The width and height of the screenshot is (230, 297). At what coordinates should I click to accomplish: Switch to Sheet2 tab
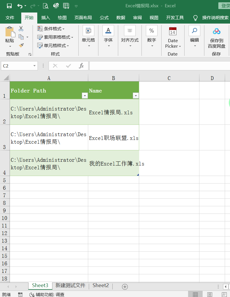pyautogui.click(x=101, y=285)
